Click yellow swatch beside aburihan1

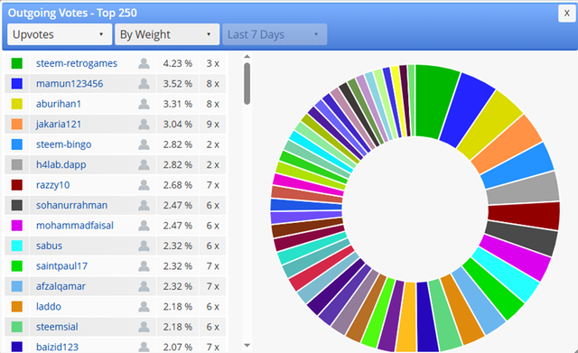[17, 104]
